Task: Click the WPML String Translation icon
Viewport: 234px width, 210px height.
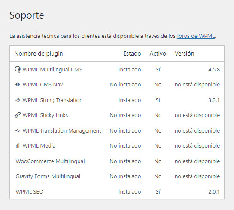Action: coord(18,100)
